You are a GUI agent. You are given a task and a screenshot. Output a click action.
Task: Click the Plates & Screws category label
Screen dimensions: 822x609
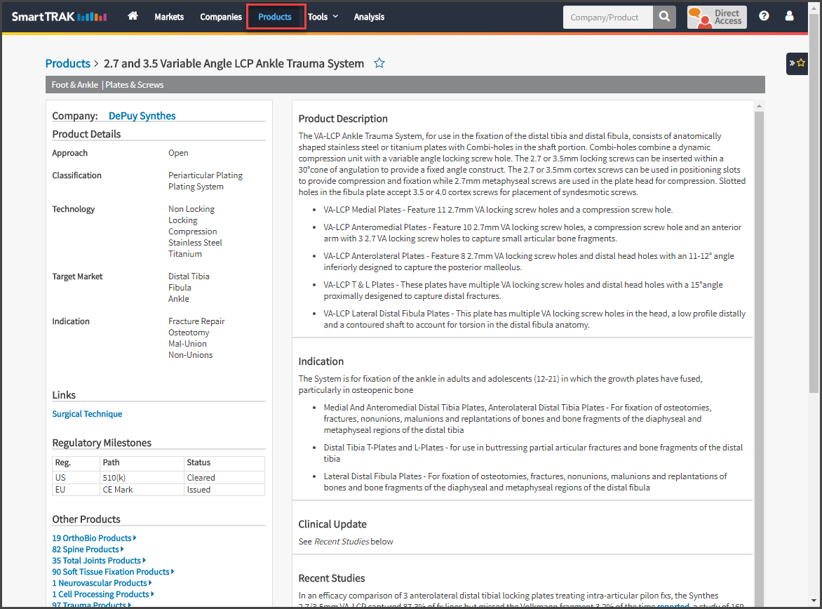pos(134,85)
